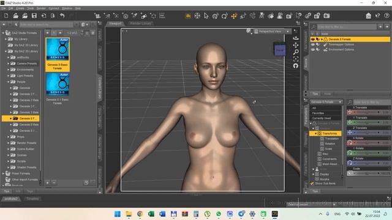Open the Window menu
The width and height of the screenshot is (392, 220).
coord(67,9)
